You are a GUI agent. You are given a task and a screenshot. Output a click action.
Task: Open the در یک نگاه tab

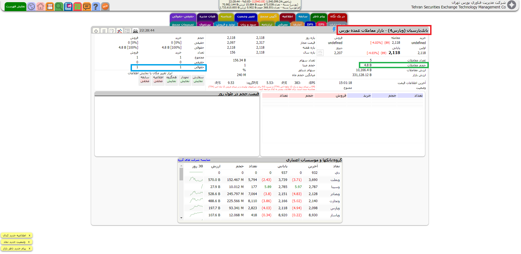coord(337,17)
